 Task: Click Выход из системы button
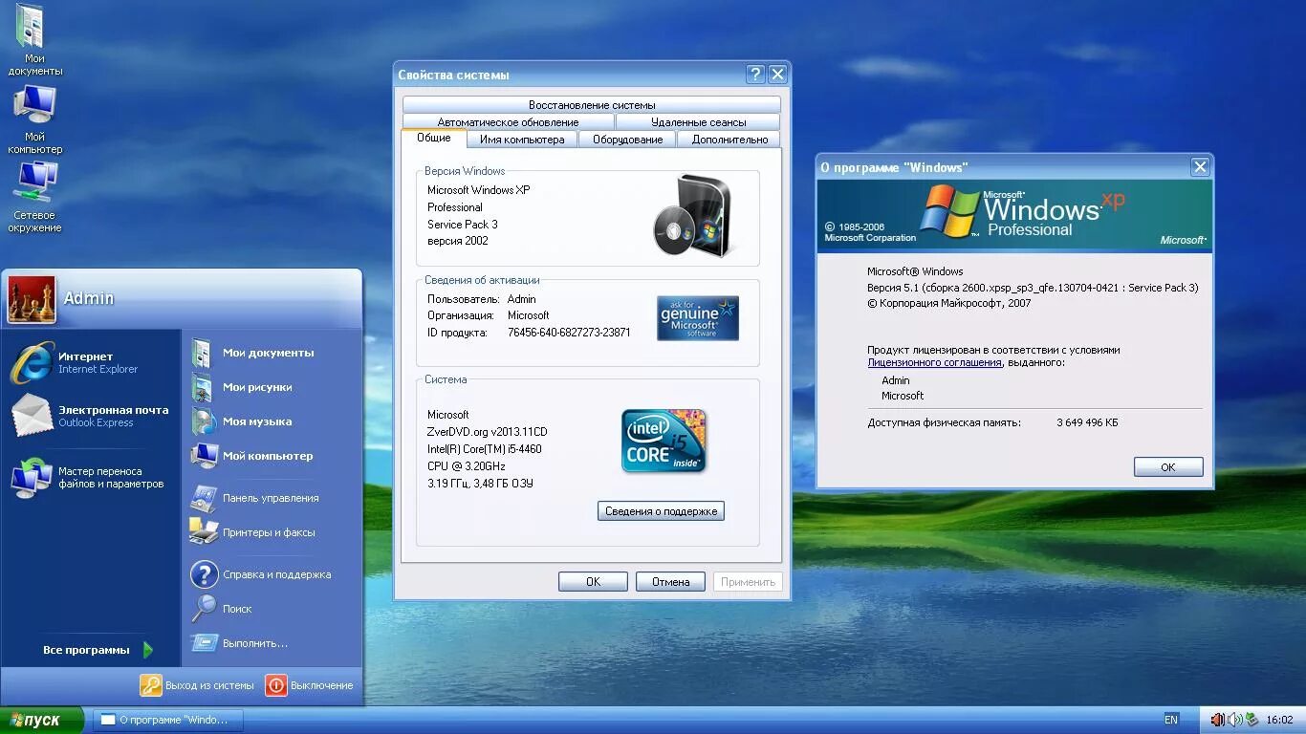(198, 685)
